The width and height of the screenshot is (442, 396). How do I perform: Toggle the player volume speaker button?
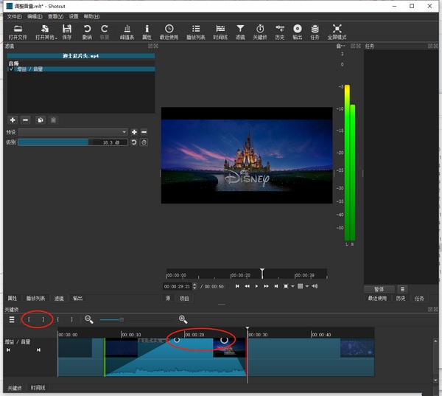pos(315,286)
